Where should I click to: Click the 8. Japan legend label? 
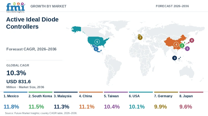pyautogui.click(x=186, y=96)
